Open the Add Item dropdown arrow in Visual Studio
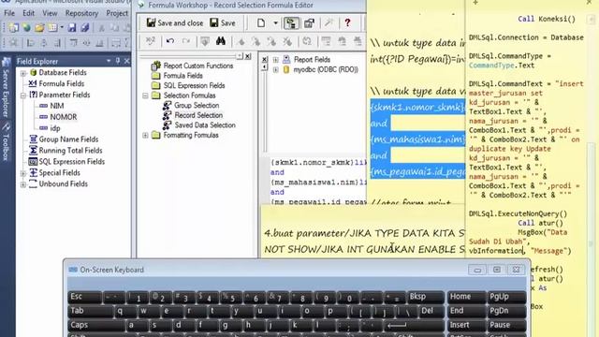 (x=62, y=27)
